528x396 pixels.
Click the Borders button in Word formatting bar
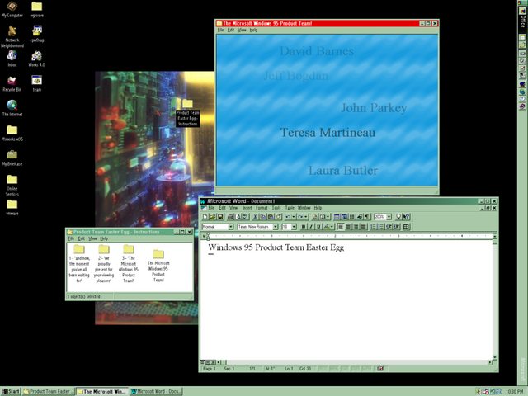406,227
